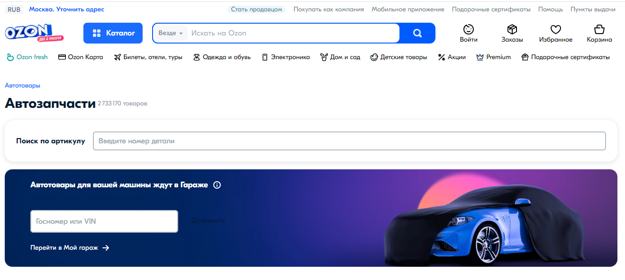Open Заказы box icon
Screen dimensions: 625x280
pos(512,29)
